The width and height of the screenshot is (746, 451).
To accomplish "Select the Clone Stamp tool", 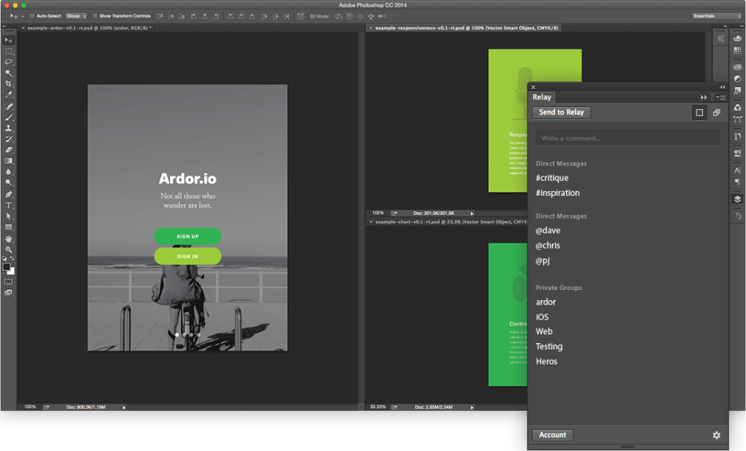I will click(9, 128).
